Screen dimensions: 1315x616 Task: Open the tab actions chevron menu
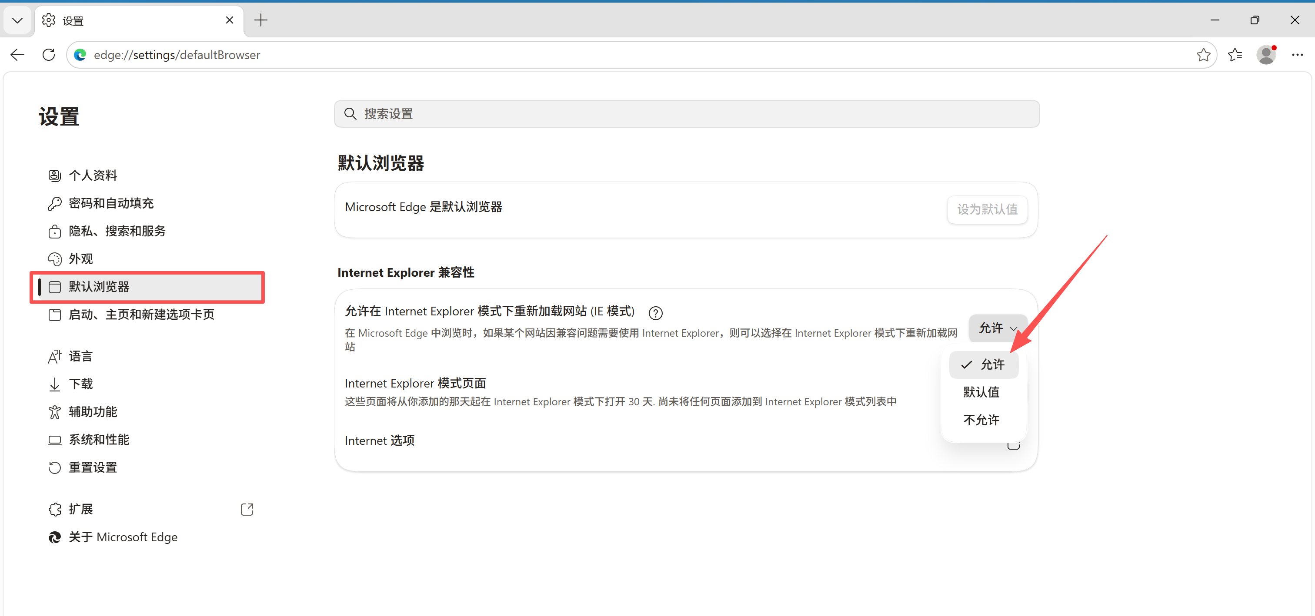(x=17, y=20)
